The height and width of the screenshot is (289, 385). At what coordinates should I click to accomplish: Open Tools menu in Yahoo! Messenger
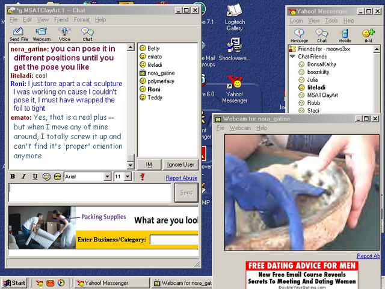click(x=331, y=20)
